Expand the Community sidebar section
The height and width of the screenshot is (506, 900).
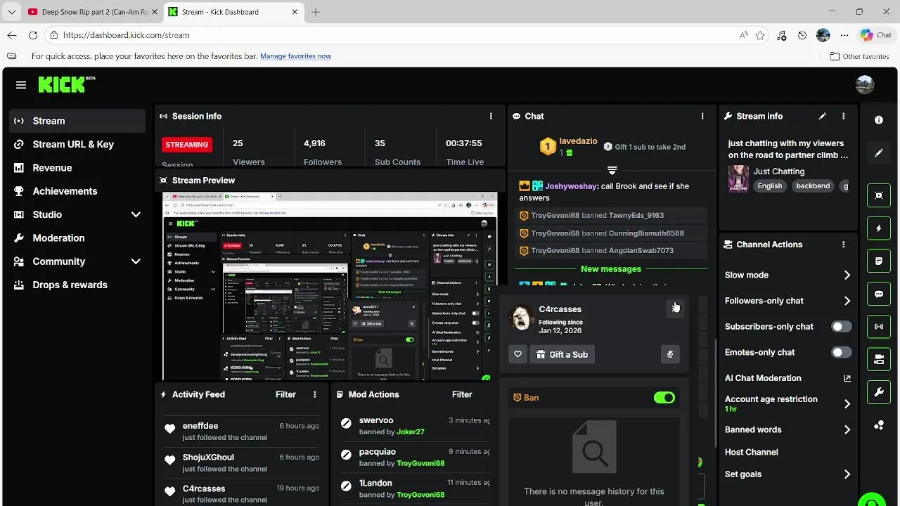pos(136,261)
